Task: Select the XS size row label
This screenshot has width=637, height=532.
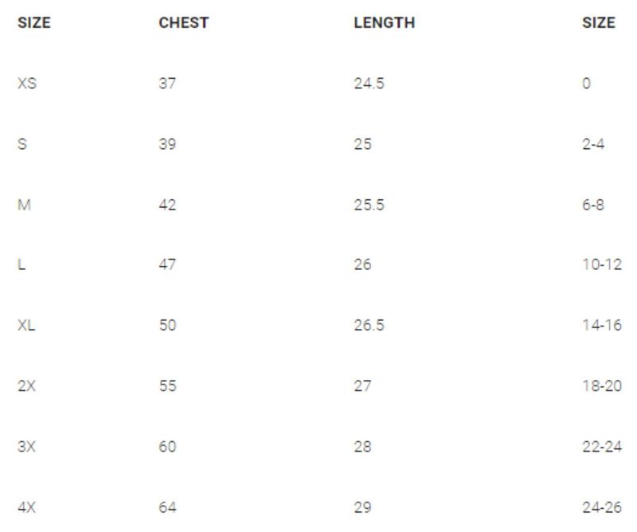Action: click(26, 84)
